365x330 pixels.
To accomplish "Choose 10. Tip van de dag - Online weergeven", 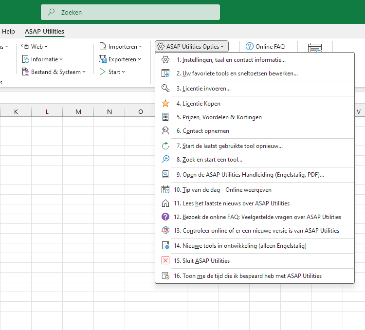I will pos(255,189).
